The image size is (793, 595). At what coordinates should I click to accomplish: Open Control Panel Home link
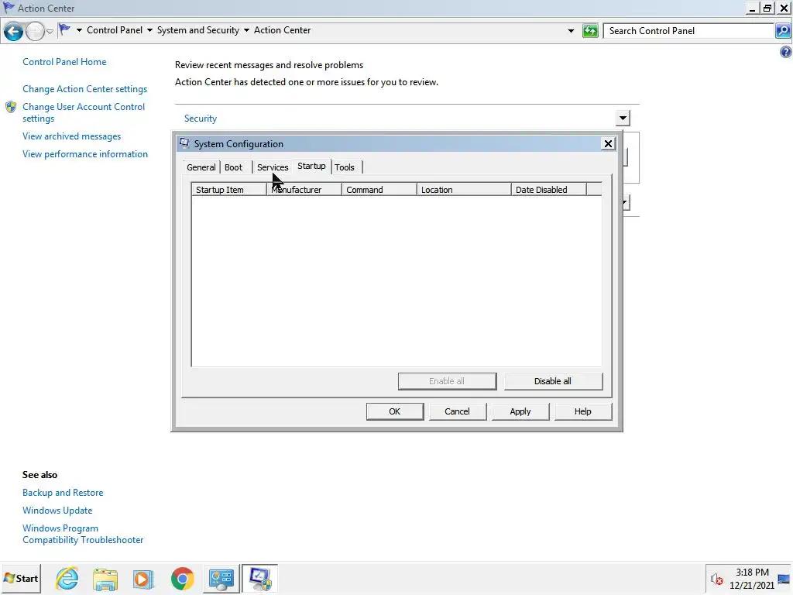click(x=64, y=62)
